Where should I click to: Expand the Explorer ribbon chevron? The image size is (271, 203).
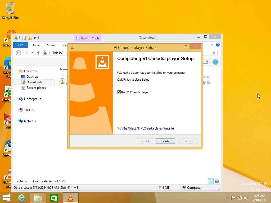pos(212,45)
